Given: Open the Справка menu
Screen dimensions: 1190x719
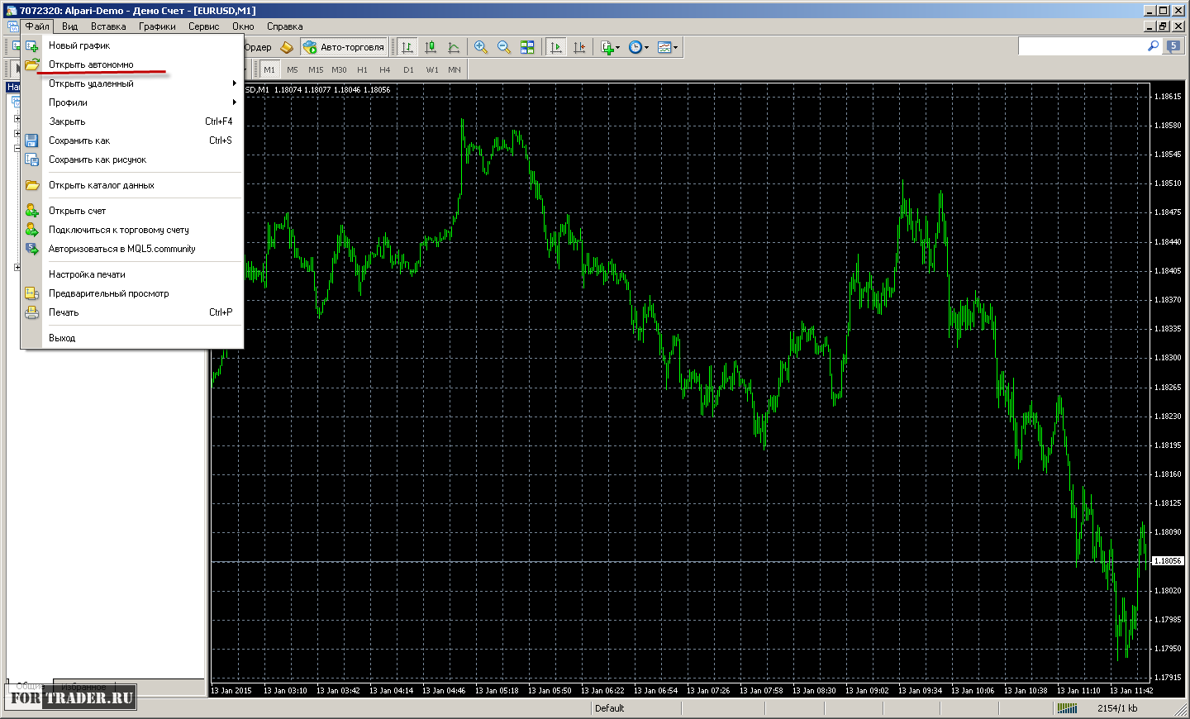Looking at the screenshot, I should (x=285, y=26).
